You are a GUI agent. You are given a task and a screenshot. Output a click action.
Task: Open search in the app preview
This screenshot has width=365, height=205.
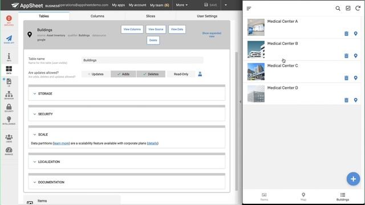pos(338,9)
